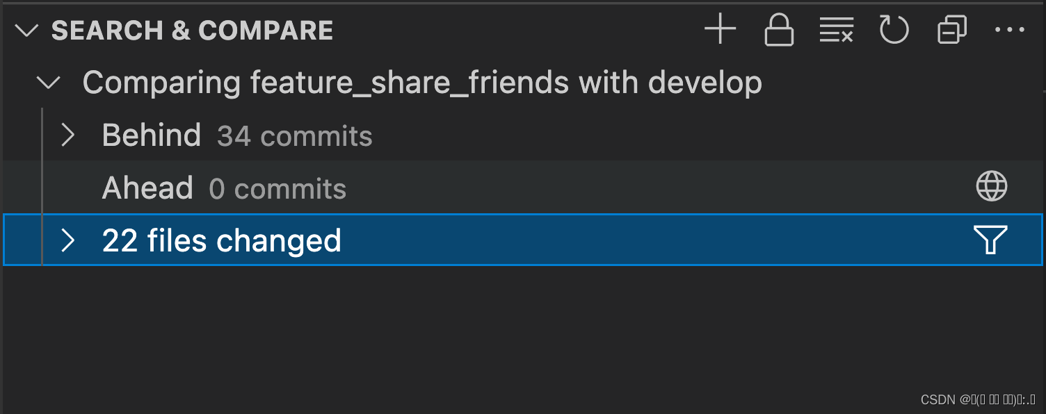Open the comparison between feature_share_friends and develop
Screen dimensions: 1046x414
[421, 82]
